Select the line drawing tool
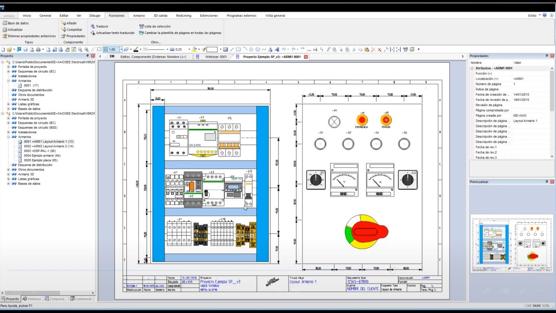 tap(232, 50)
